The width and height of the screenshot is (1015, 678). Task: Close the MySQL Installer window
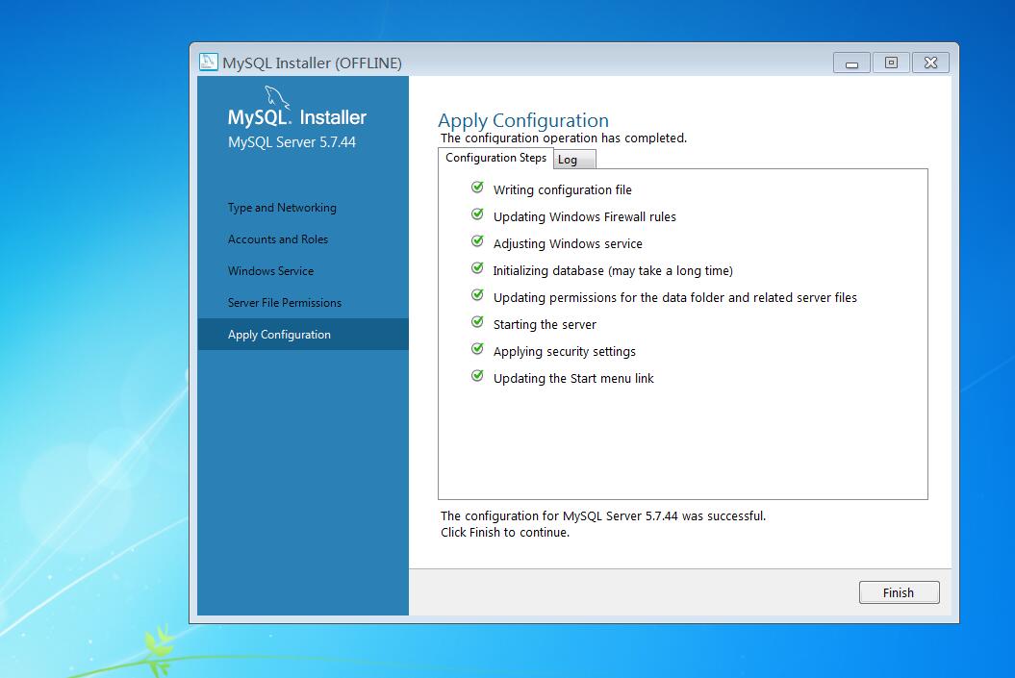coord(931,63)
